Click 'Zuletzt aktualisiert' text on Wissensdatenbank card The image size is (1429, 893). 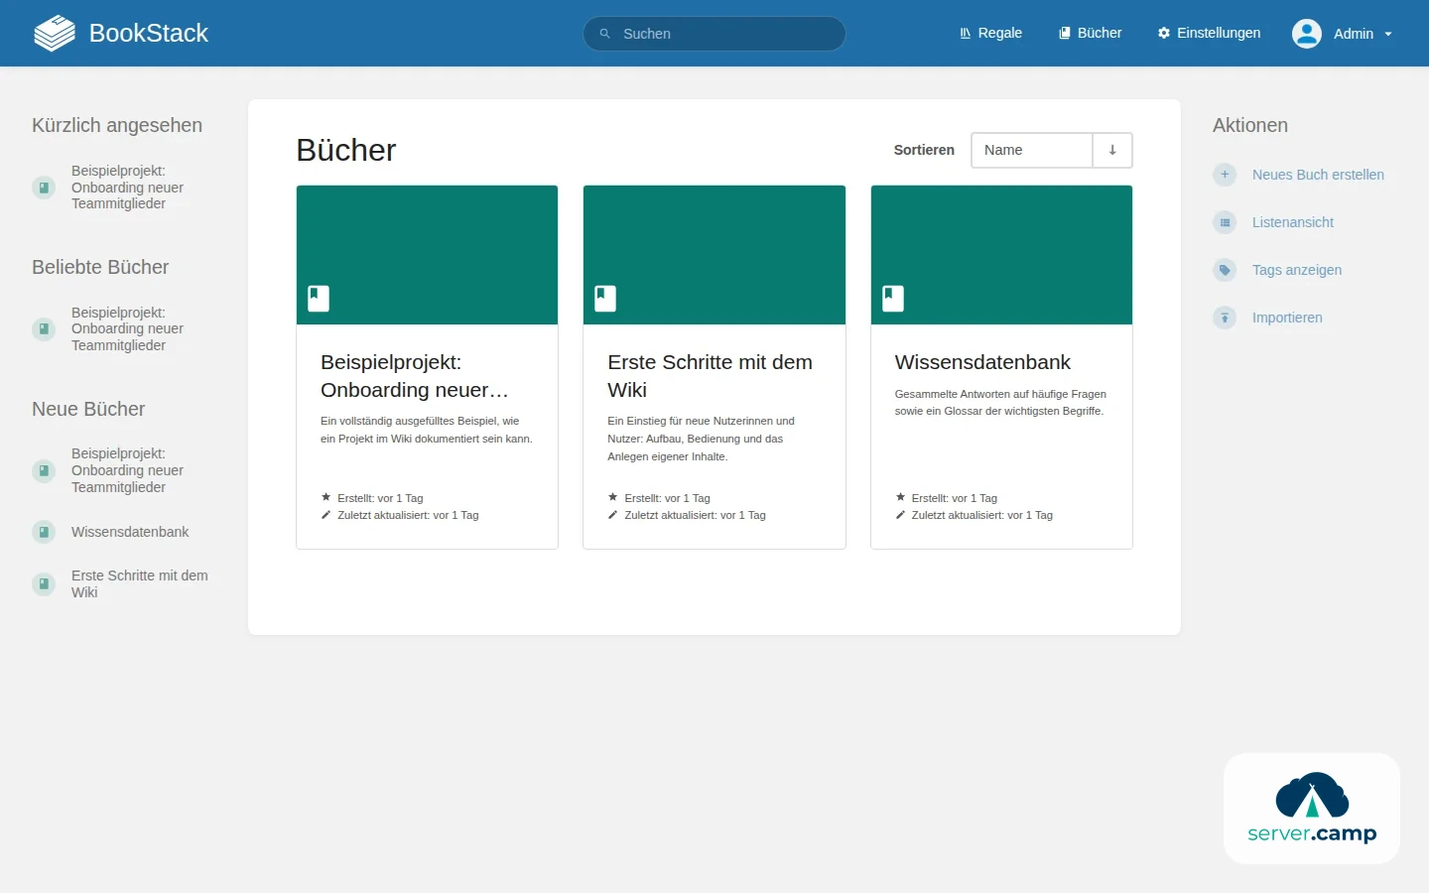click(x=982, y=515)
